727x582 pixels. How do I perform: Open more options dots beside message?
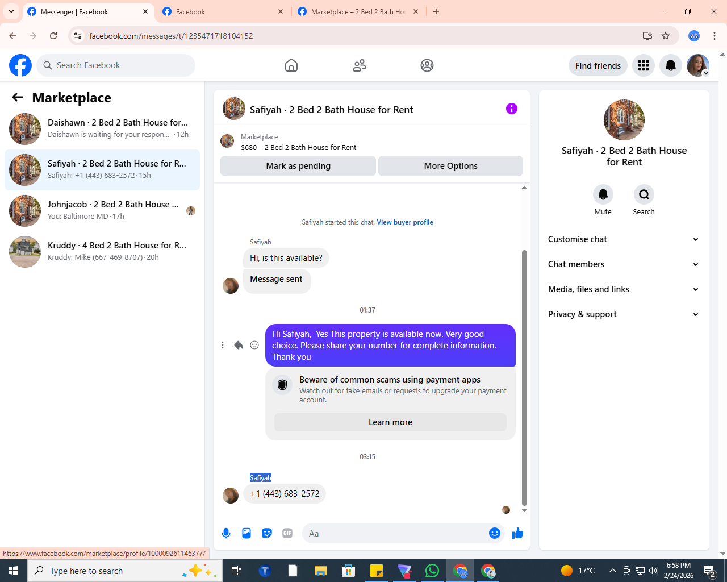(223, 345)
